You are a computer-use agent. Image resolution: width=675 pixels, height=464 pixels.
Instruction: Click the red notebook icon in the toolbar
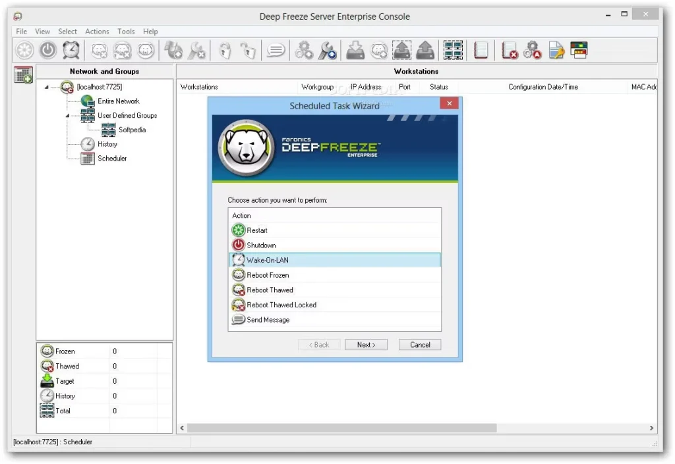(481, 50)
